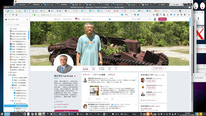The height and width of the screenshot is (116, 206).
Task: Close the bookmarks sidebar
Action: click(x=27, y=19)
